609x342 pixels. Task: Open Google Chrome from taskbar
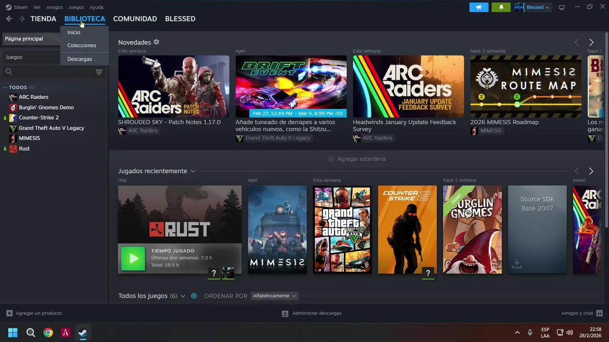click(48, 332)
